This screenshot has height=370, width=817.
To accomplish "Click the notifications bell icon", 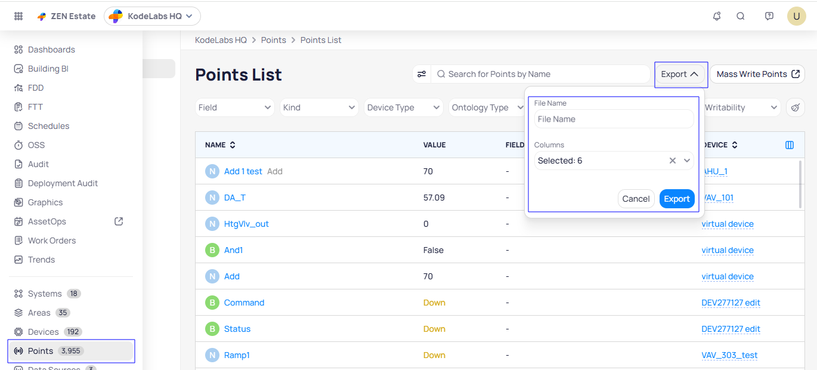I will (717, 16).
